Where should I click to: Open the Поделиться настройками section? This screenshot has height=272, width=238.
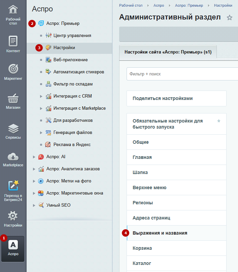click(x=176, y=98)
